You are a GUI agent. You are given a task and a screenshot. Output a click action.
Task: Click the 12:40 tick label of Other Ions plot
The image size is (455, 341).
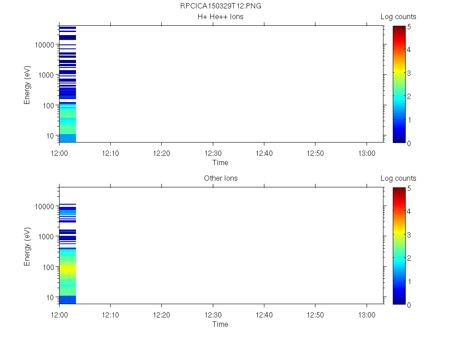click(264, 315)
